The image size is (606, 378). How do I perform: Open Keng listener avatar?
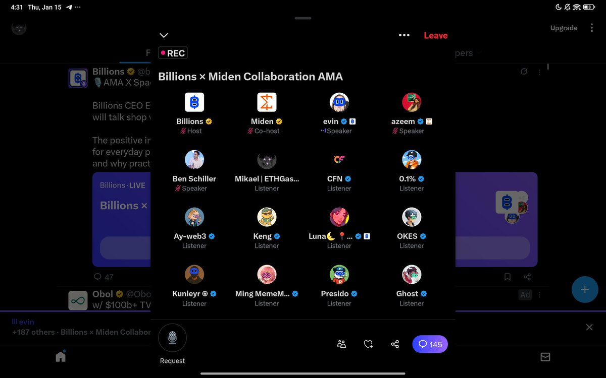pyautogui.click(x=267, y=217)
